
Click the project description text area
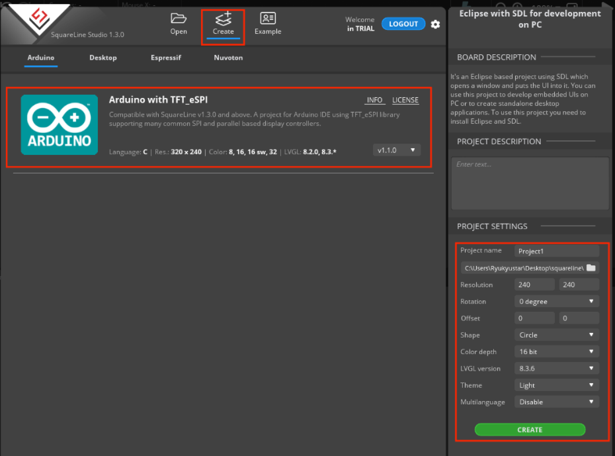click(x=530, y=183)
